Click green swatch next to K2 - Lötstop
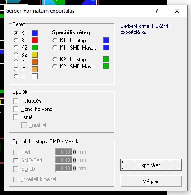 click(106, 59)
